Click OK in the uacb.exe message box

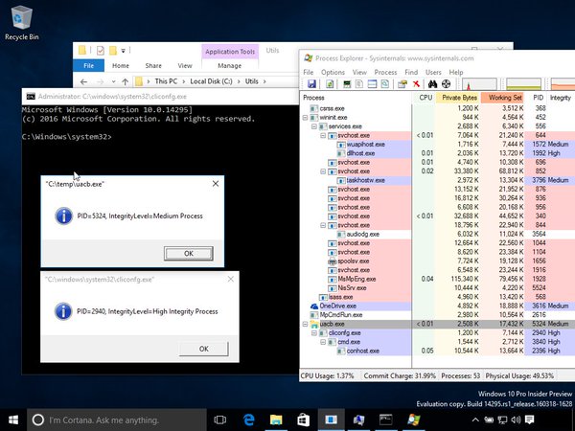189,253
